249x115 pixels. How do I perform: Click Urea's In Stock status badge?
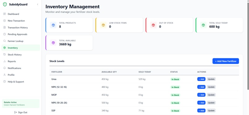tap(175, 79)
